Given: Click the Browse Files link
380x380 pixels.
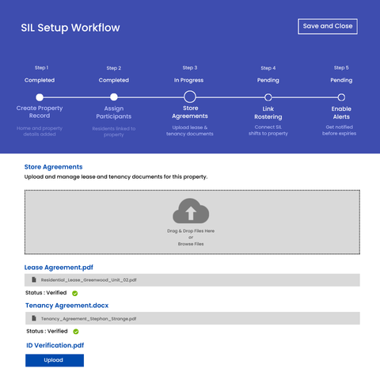Looking at the screenshot, I should 191,244.
